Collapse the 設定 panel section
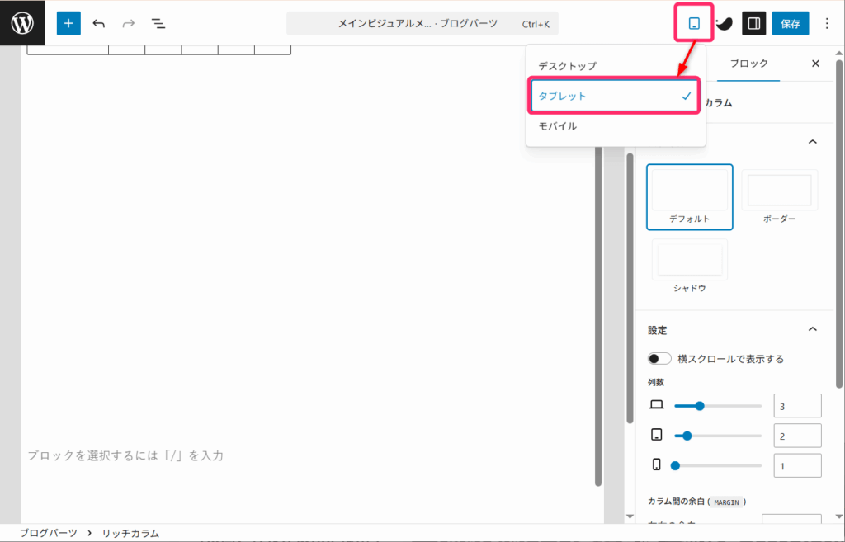845x542 pixels. coord(812,329)
